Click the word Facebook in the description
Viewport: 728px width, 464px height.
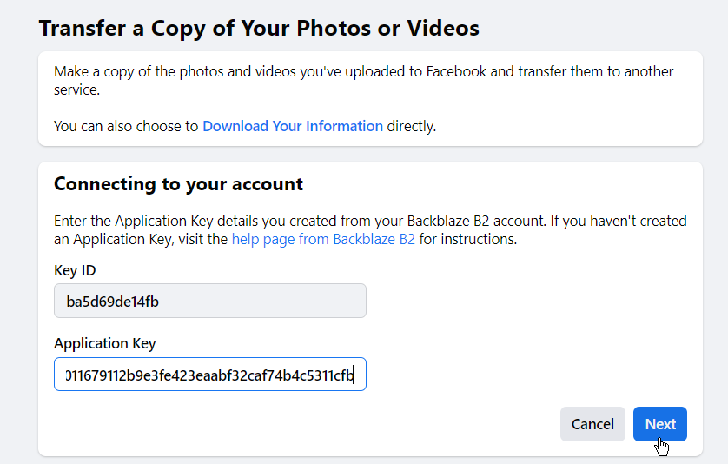pyautogui.click(x=456, y=71)
